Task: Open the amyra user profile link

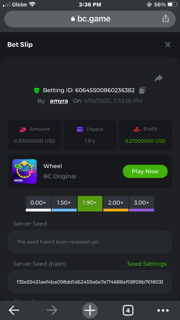Action: point(59,101)
